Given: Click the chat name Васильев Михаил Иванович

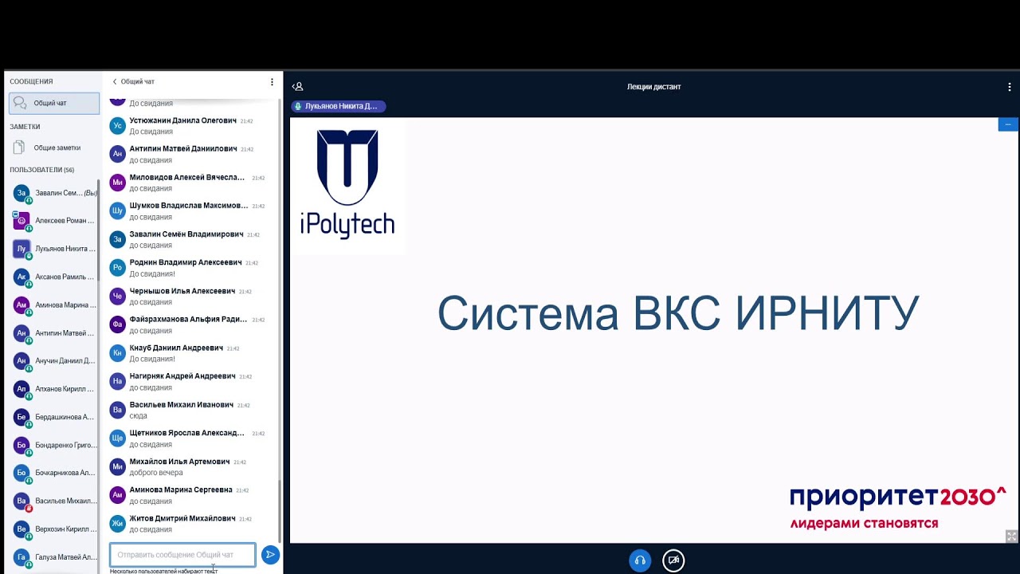Looking at the screenshot, I should 182,405.
